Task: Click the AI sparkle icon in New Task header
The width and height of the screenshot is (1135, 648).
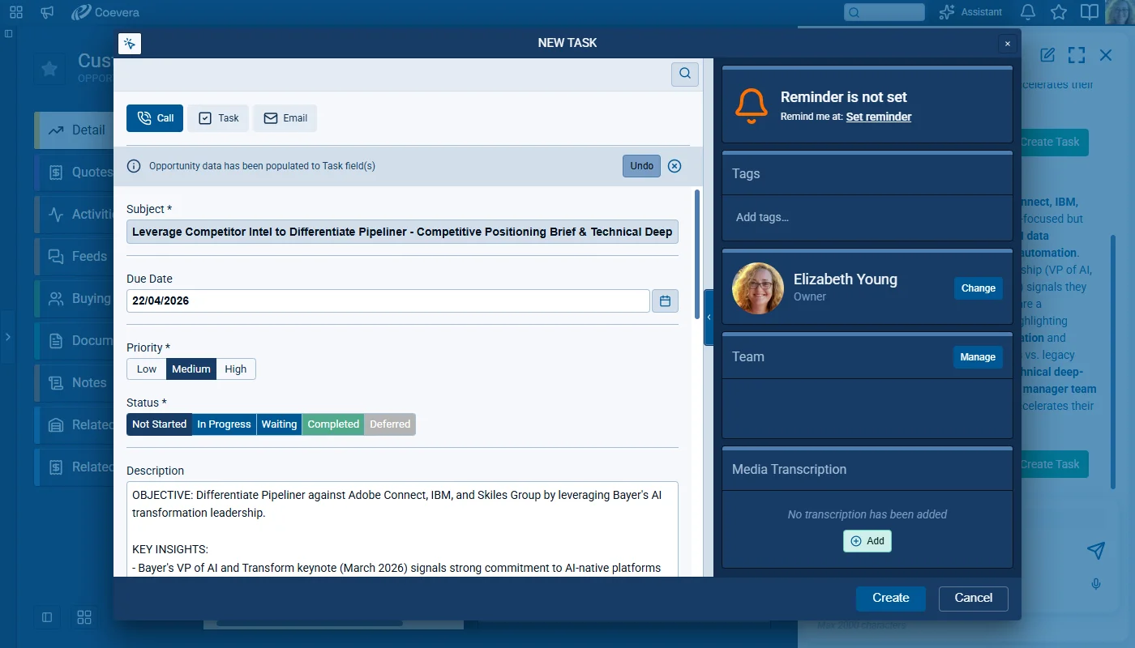Action: (130, 44)
